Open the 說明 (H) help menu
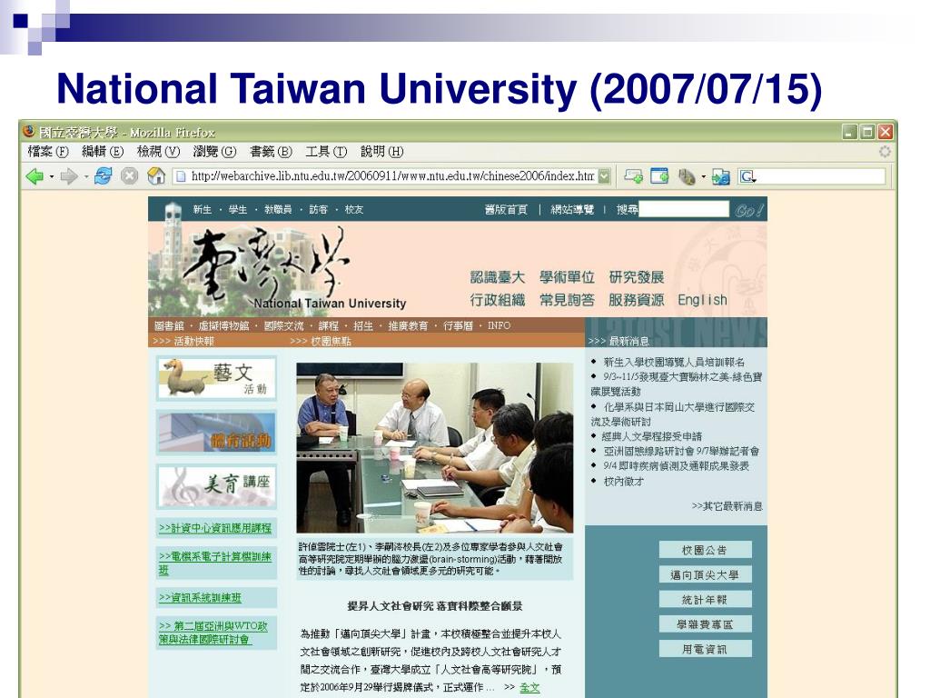Viewport: 930px width, 698px height. [x=381, y=152]
